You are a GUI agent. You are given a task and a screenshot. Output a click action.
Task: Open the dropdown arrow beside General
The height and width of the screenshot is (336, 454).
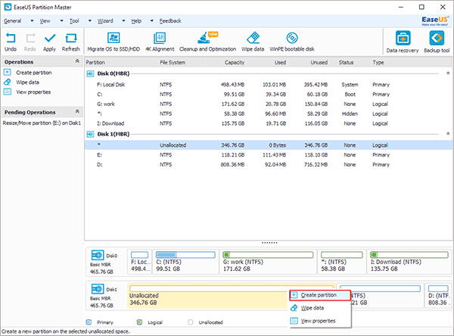click(x=32, y=21)
